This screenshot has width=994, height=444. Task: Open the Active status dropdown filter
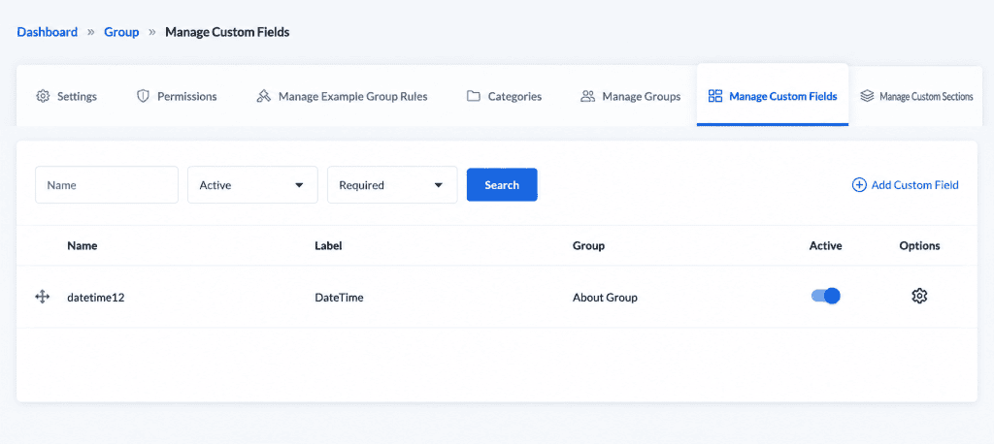pyautogui.click(x=252, y=185)
